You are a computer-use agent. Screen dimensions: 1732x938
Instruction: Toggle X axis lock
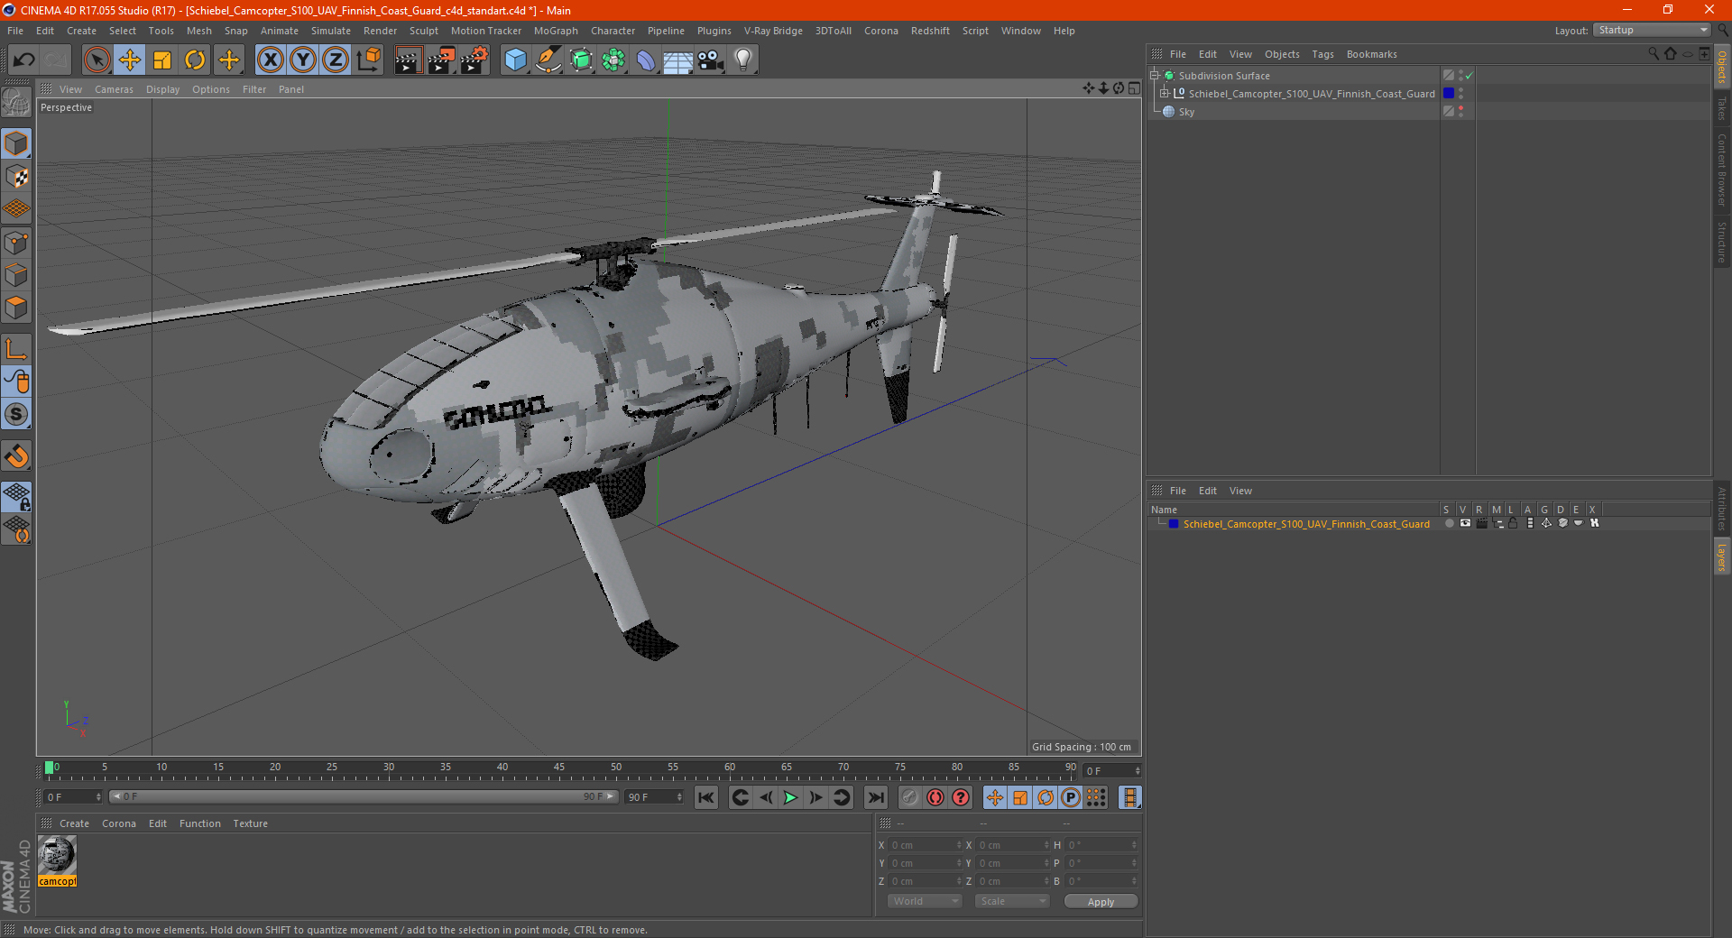coord(270,60)
